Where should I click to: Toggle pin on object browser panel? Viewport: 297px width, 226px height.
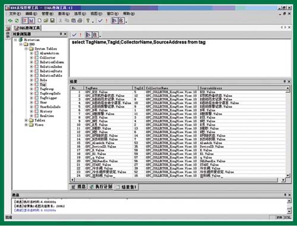pyautogui.click(x=61, y=34)
